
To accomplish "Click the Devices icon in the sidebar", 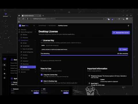I will (x=21, y=35).
